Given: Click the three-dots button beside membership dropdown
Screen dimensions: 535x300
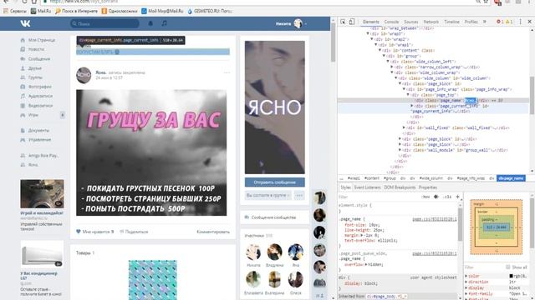Looking at the screenshot, I should pyautogui.click(x=299, y=195).
